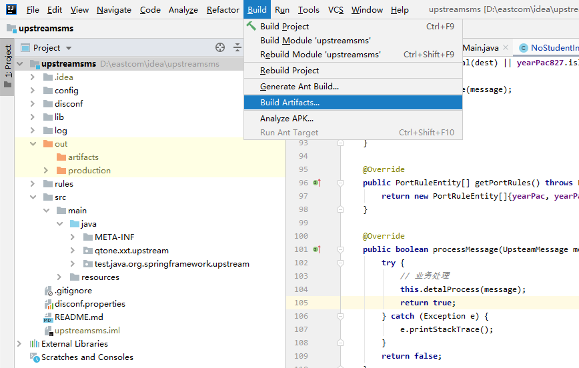Expand the resources folder
The height and width of the screenshot is (368, 579).
tap(59, 277)
